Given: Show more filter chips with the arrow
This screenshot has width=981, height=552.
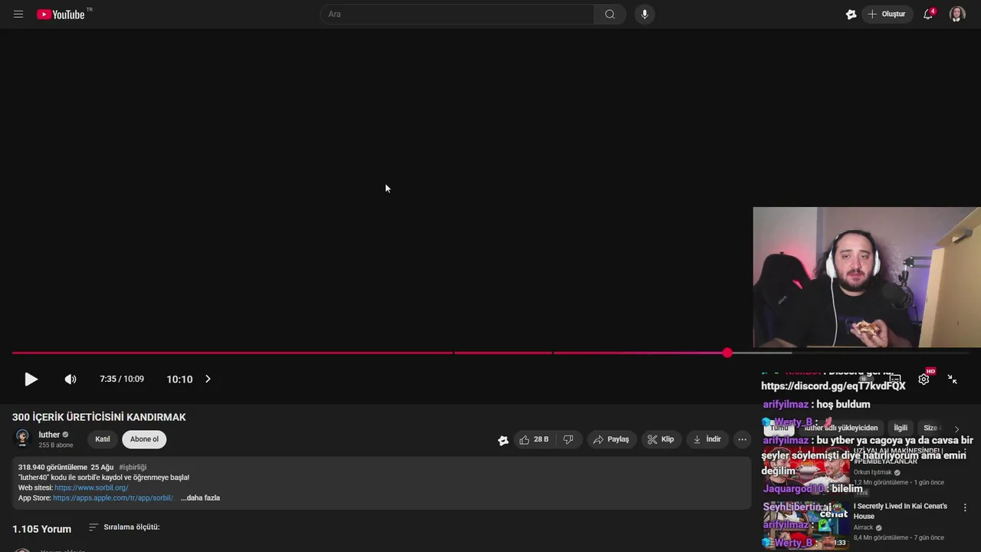Looking at the screenshot, I should point(956,429).
